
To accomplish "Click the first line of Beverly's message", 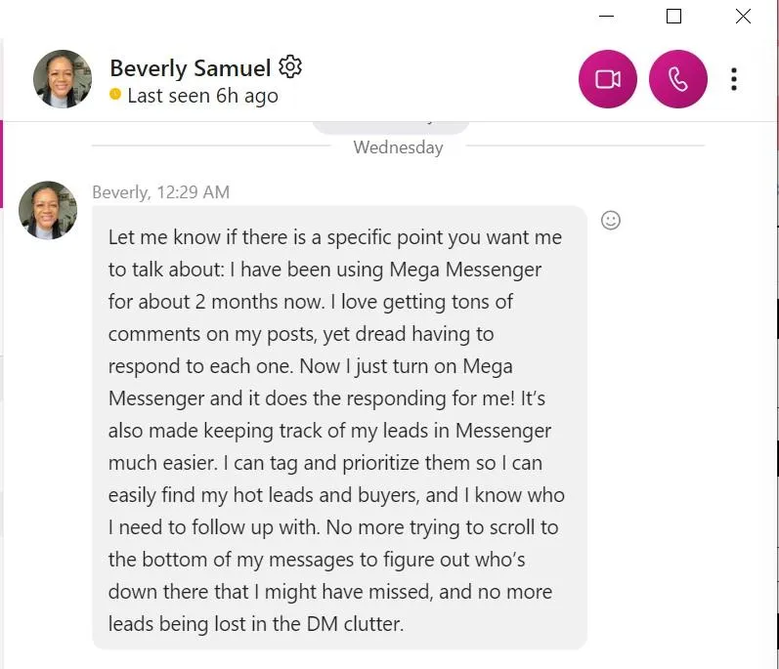I will (335, 237).
